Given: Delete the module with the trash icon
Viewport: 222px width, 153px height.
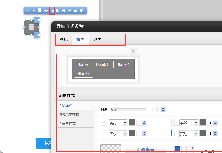Looking at the screenshot, I should coord(82,11).
